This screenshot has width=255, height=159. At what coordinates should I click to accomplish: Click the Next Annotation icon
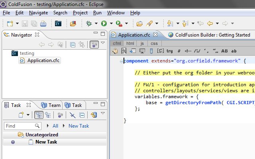coord(170,24)
